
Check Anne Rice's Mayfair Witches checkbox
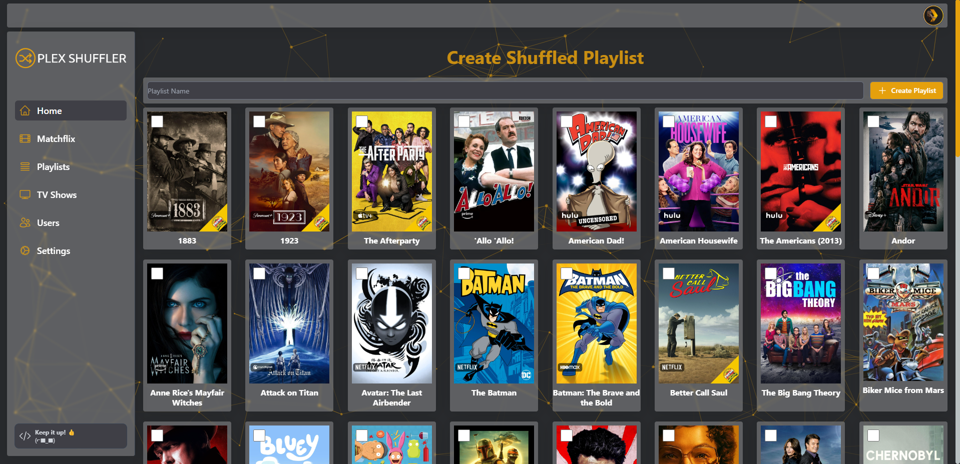(157, 273)
